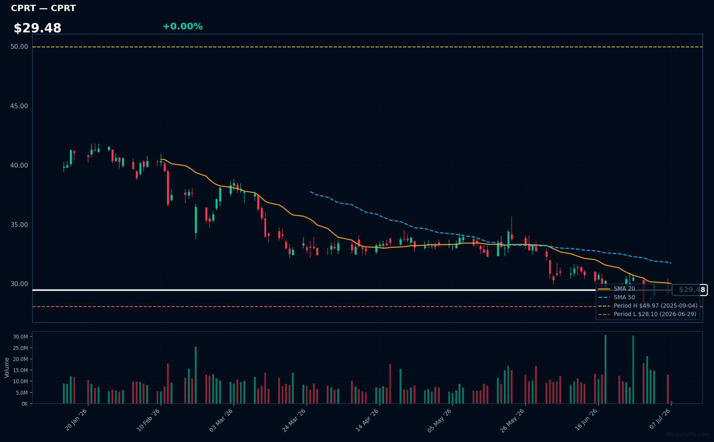
Task: Select the 16 Jun '26 date label
Action: pos(586,420)
